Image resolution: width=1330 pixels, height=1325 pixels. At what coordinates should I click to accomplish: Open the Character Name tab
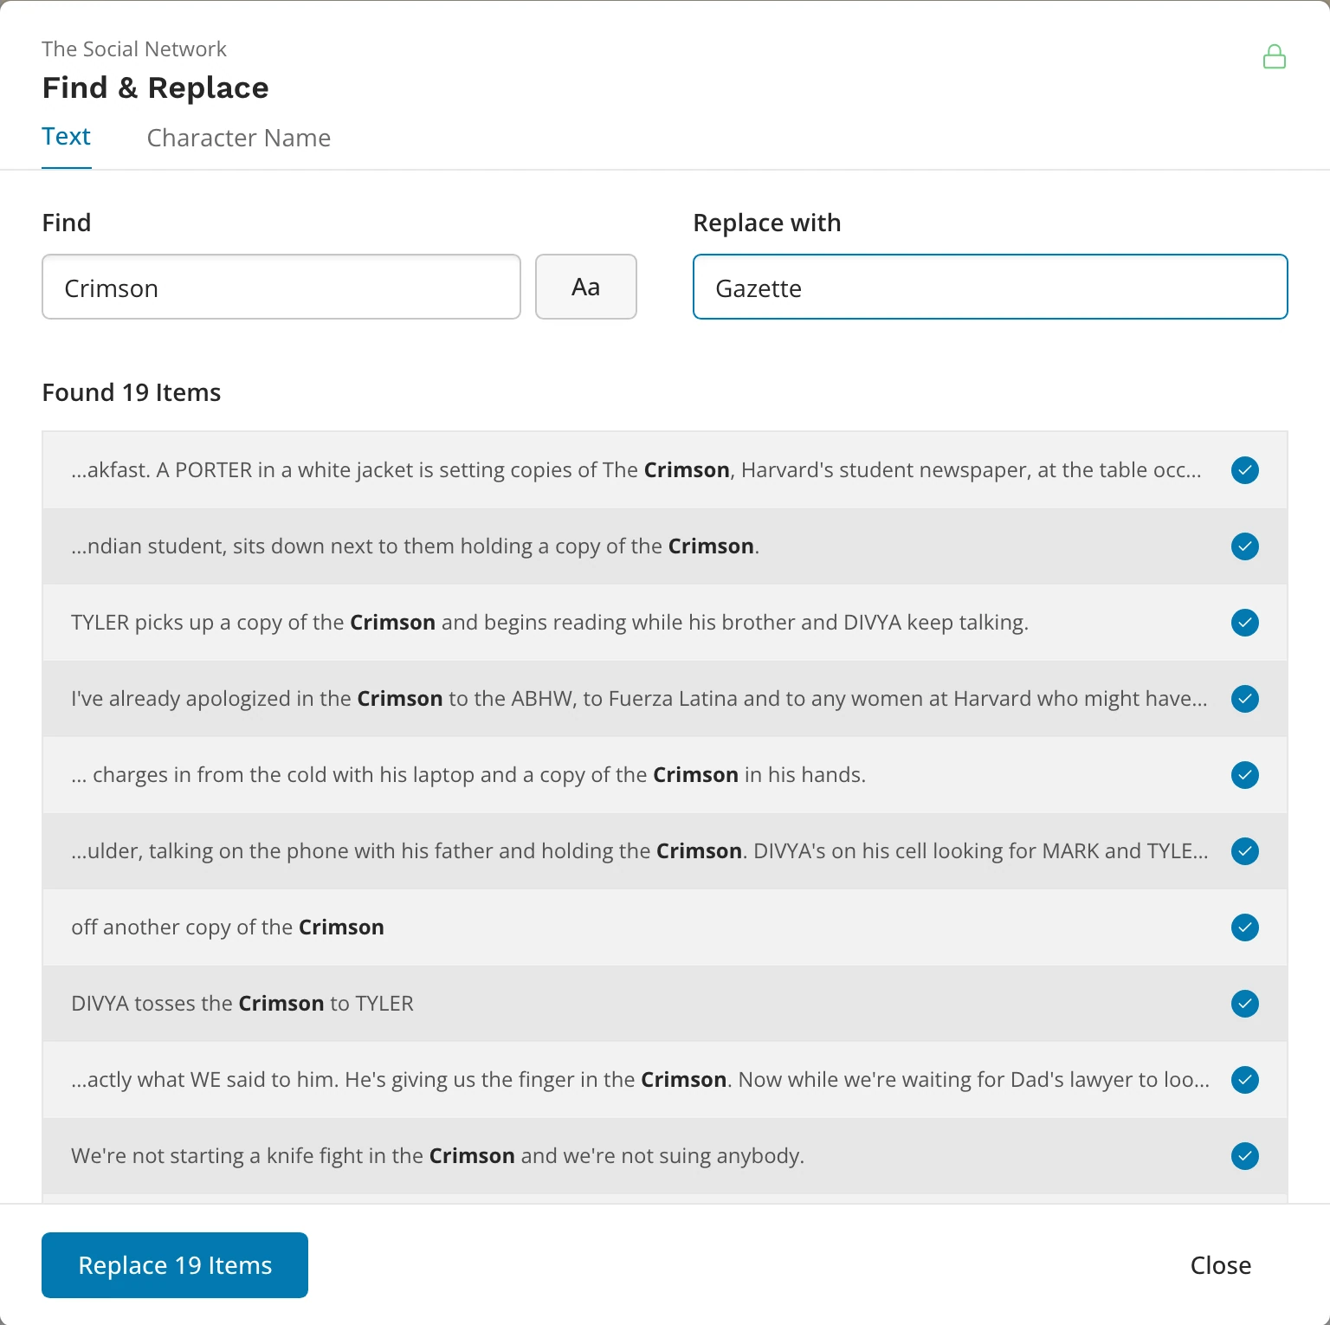tap(239, 138)
